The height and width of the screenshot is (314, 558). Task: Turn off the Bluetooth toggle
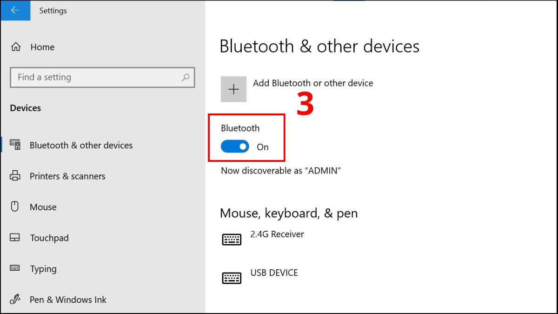click(234, 146)
